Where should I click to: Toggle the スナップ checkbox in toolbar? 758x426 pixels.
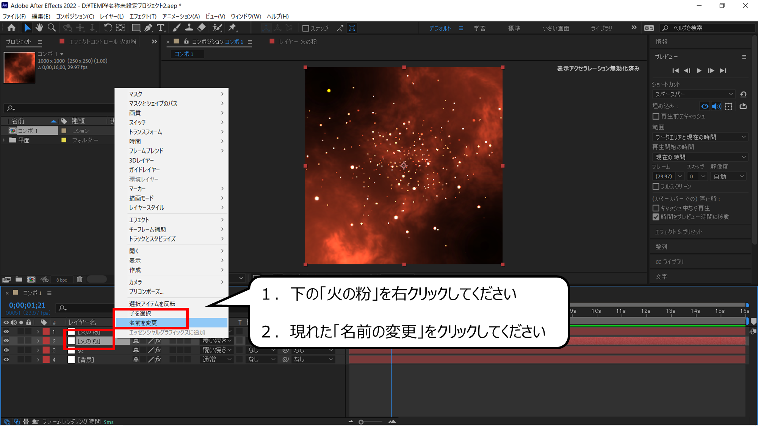click(305, 28)
